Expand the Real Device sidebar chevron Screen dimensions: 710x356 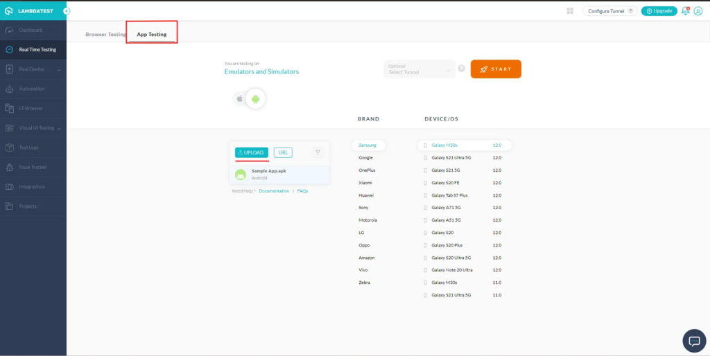(x=59, y=70)
